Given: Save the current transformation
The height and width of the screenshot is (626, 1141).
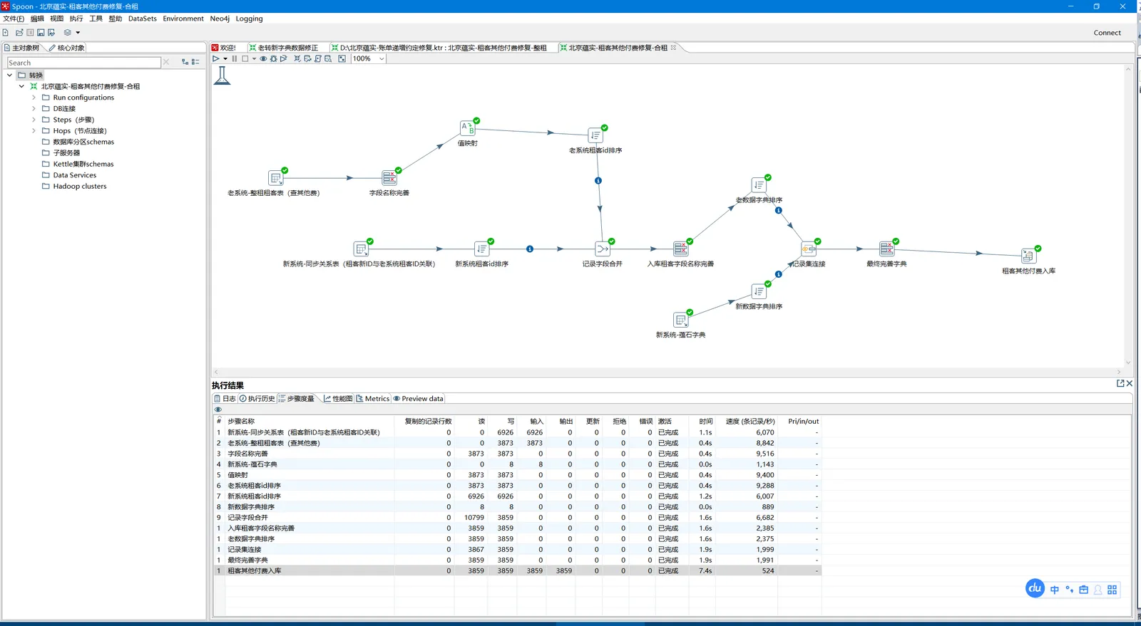Looking at the screenshot, I should [41, 32].
